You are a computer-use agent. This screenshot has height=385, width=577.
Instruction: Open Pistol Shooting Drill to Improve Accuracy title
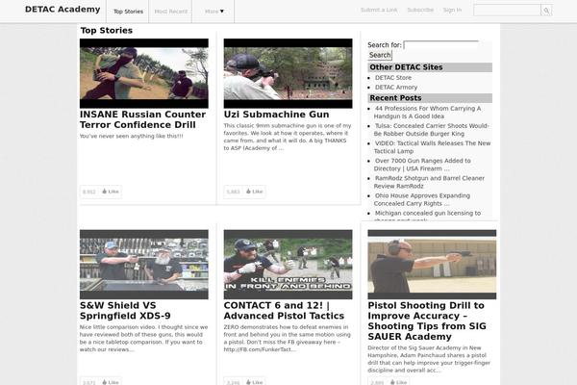coord(427,321)
